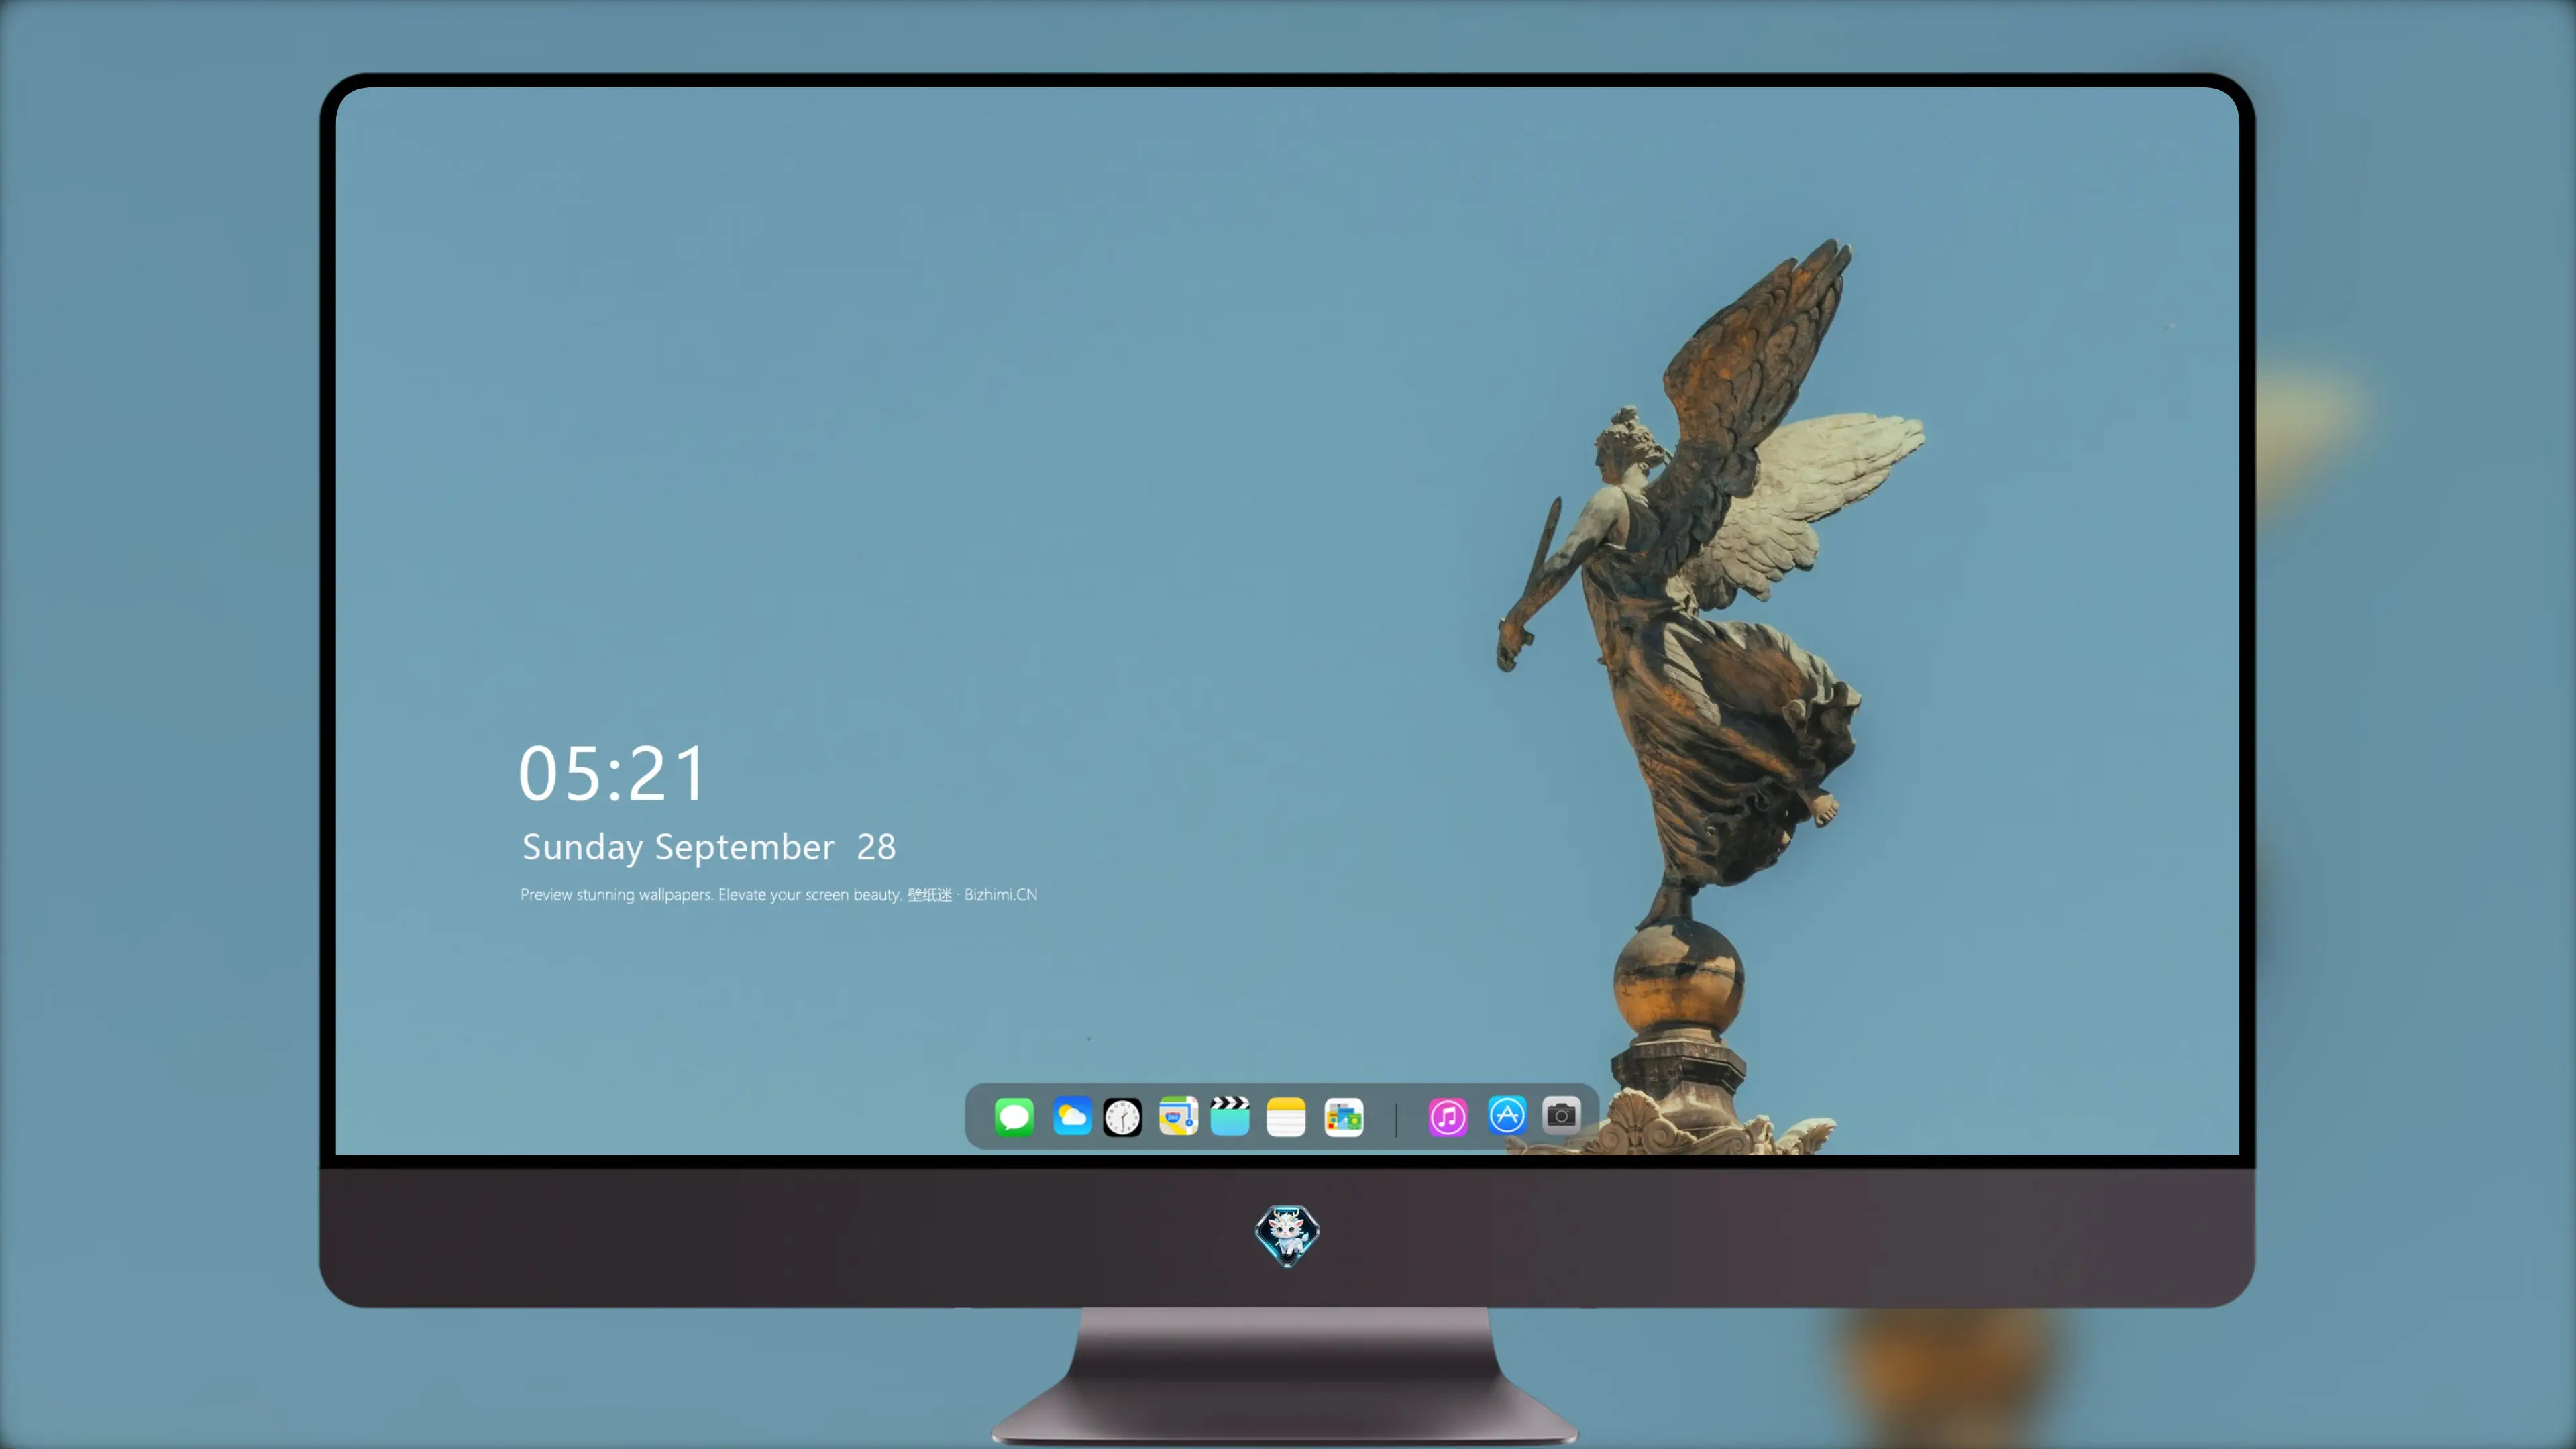This screenshot has height=1449, width=2576.
Task: Click the dragon logo on monitor chin
Action: tap(1287, 1235)
